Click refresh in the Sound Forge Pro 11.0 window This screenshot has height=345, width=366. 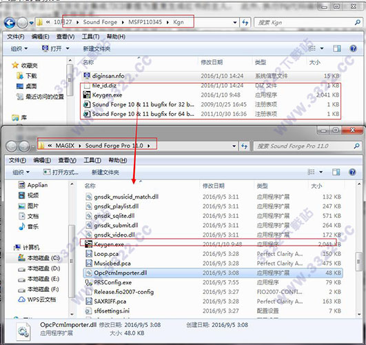(x=244, y=146)
